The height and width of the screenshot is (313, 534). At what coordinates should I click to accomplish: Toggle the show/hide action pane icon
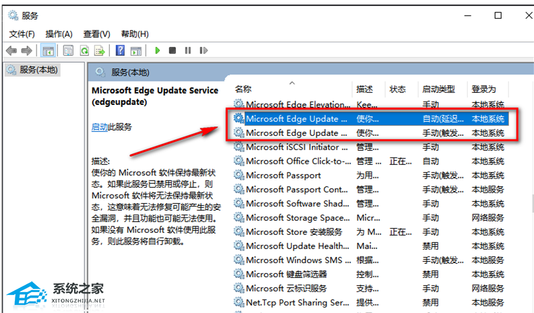tap(136, 51)
